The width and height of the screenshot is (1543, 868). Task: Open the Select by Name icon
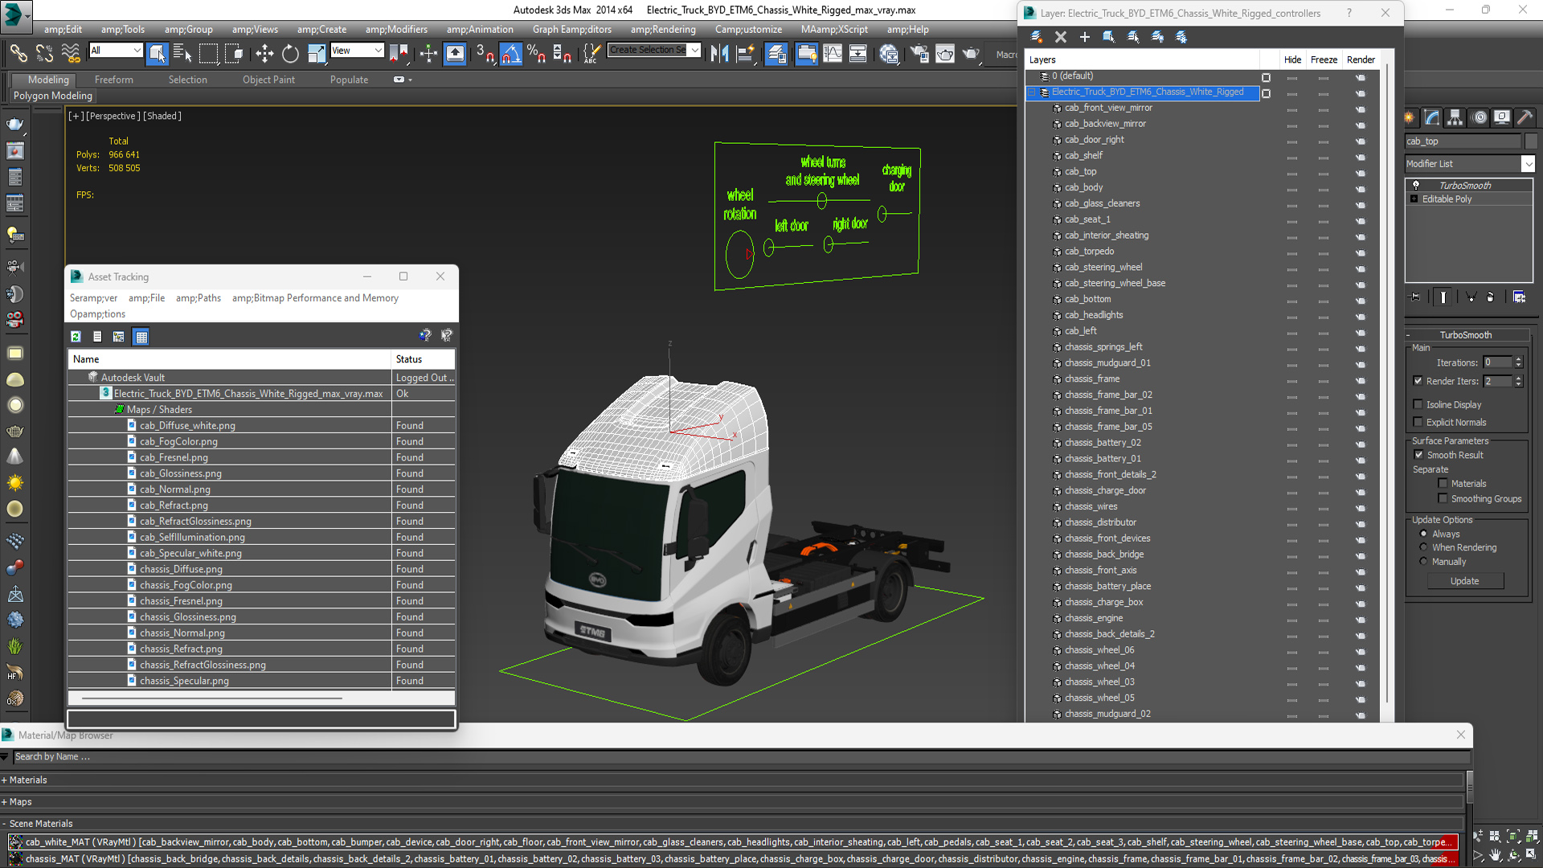click(182, 53)
